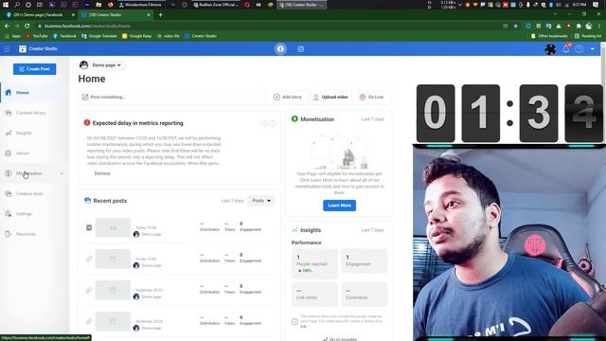606x341 pixels.
Task: Click Learn More in the Monetisation card
Action: point(339,206)
